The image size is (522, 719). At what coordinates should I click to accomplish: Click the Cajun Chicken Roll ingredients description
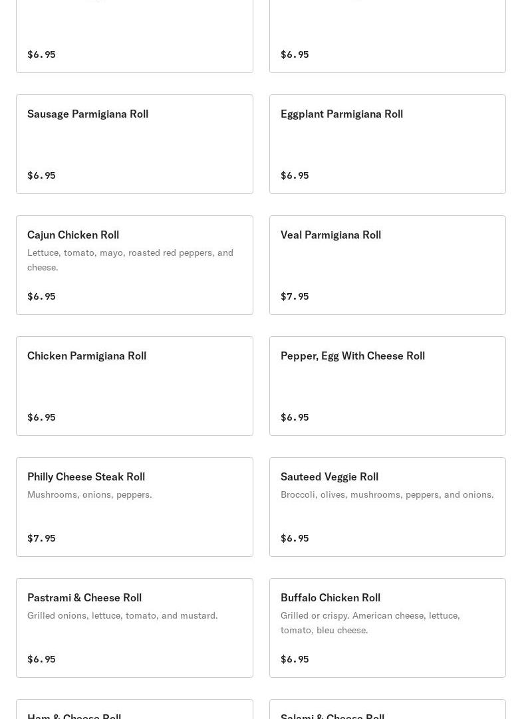[x=130, y=260]
